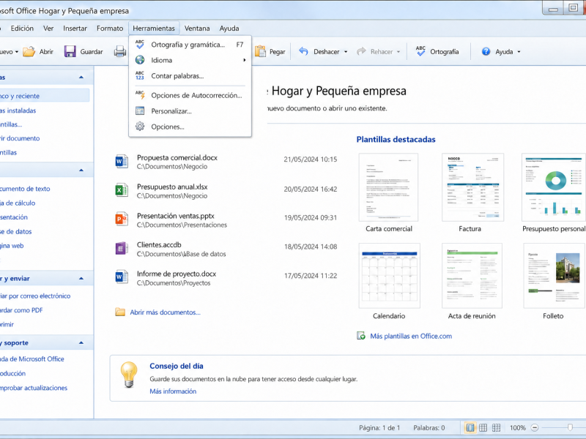Expand the Idioma submenu arrow
Viewport: 586px width, 439px height.
(x=245, y=60)
